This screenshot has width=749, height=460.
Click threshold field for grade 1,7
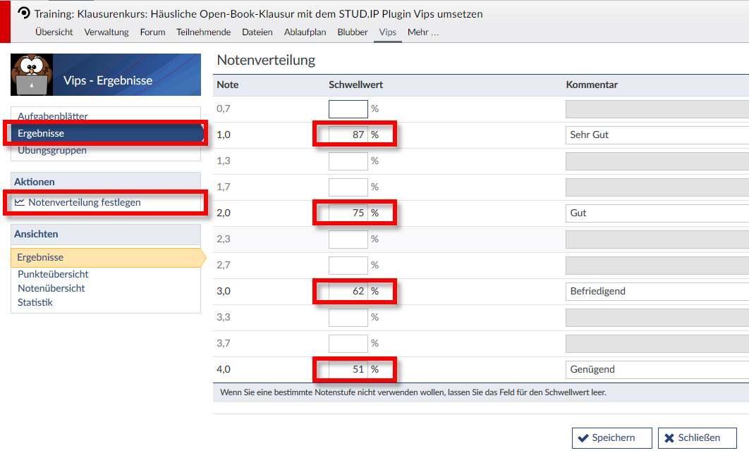pyautogui.click(x=348, y=187)
